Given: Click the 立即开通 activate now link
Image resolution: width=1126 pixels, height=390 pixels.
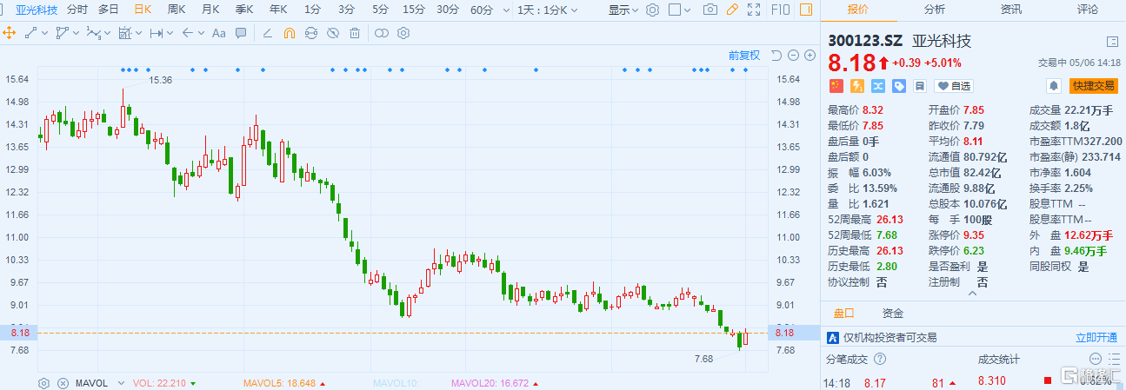Looking at the screenshot, I should (x=1096, y=338).
